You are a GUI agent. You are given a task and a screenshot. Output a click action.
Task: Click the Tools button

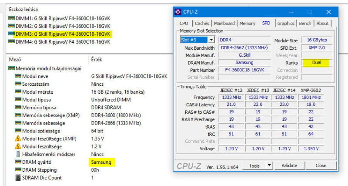pyautogui.click(x=254, y=166)
